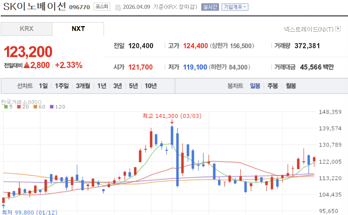Image resolution: width=348 pixels, height=215 pixels.
Task: Select the 월봉 monthly candle chart
Action: pos(291,86)
